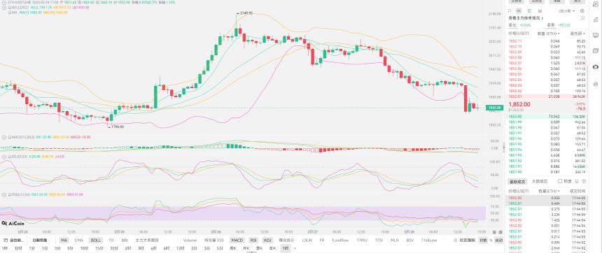Screen dimensions: 602x253
Task: Toggle the KDJ sub-chart indicator
Action: [267, 240]
